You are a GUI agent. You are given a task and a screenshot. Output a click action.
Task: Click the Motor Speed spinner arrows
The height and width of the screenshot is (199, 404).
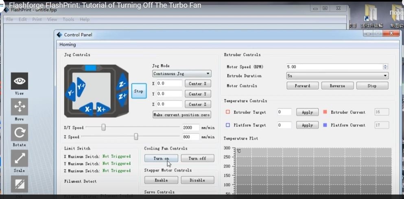click(385, 67)
